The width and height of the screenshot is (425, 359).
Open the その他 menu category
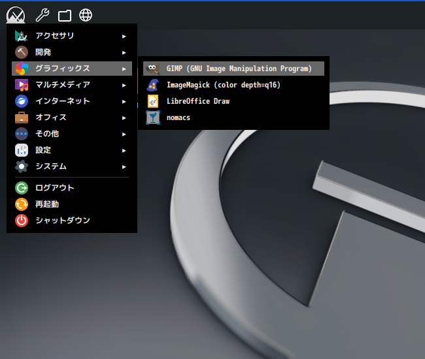72,134
